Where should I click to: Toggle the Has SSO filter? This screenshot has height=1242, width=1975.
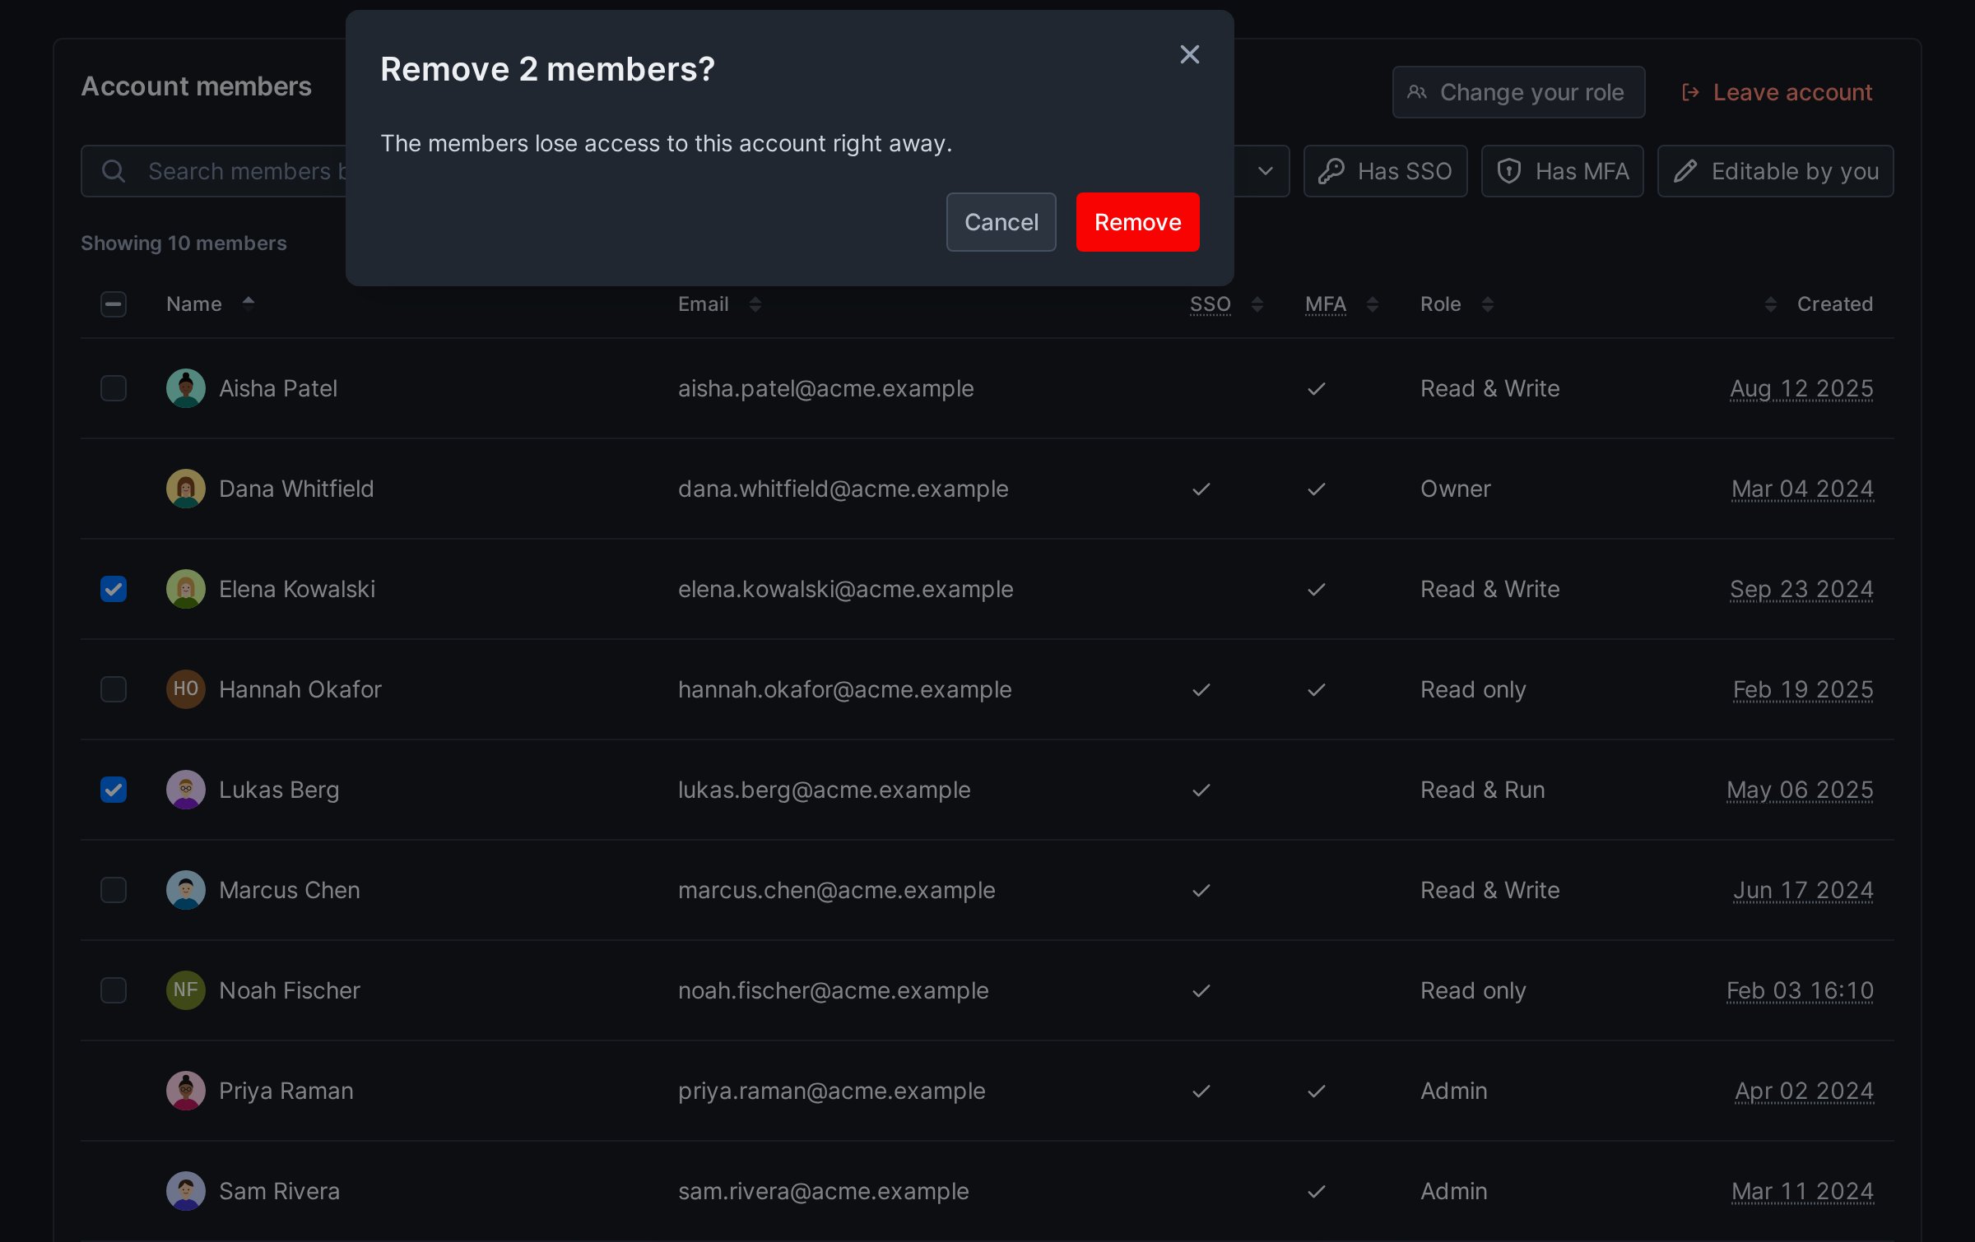[1385, 171]
